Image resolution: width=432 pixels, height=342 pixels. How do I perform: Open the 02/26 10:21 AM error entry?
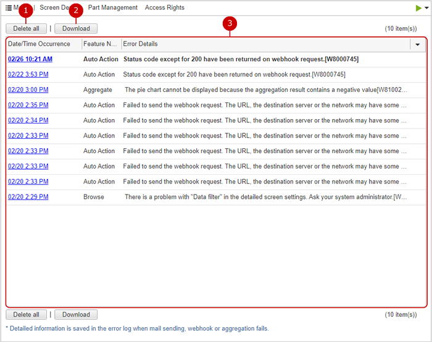[30, 59]
